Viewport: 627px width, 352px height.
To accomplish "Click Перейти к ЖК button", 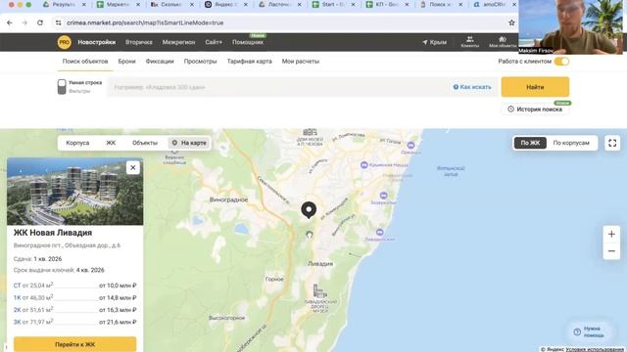I will [74, 344].
